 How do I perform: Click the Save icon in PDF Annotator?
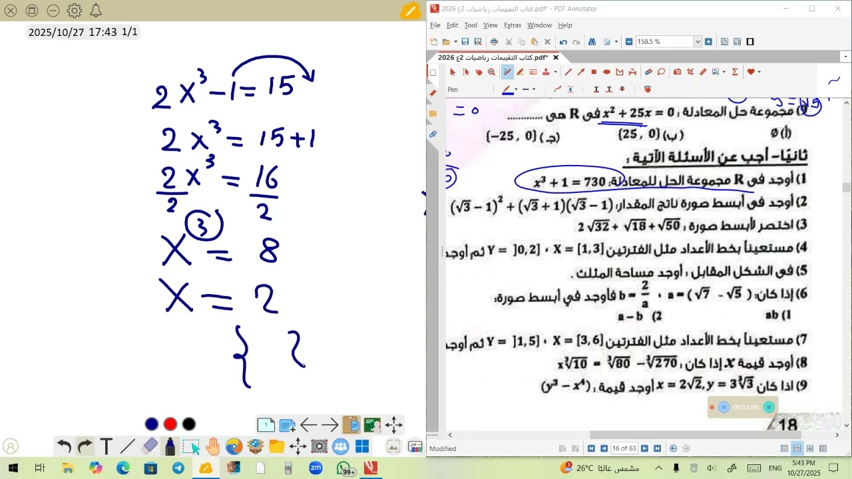(x=465, y=42)
